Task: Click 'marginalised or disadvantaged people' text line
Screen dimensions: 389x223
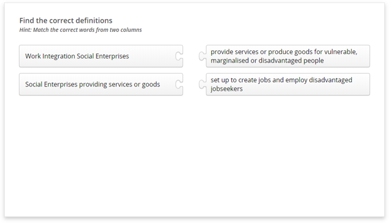Action: [267, 61]
